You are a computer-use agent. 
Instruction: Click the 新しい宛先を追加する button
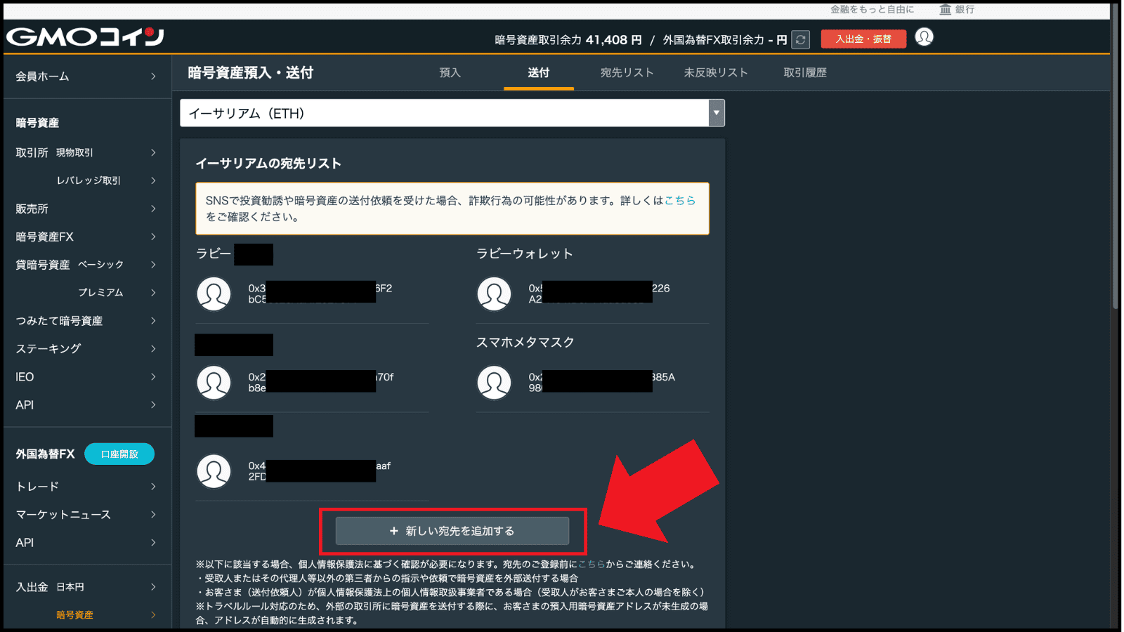452,531
